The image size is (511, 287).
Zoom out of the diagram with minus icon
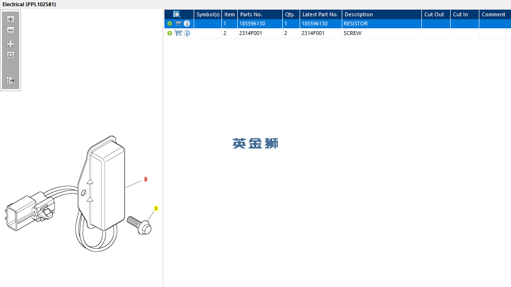coord(11,30)
